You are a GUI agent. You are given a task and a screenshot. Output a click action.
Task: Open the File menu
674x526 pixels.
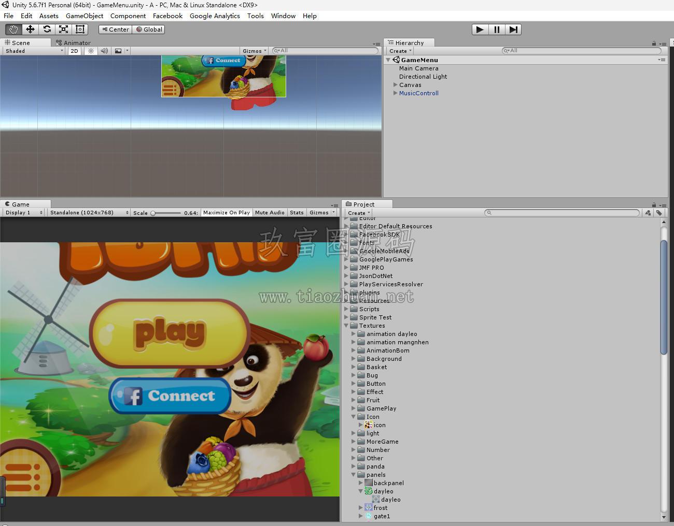(x=8, y=16)
